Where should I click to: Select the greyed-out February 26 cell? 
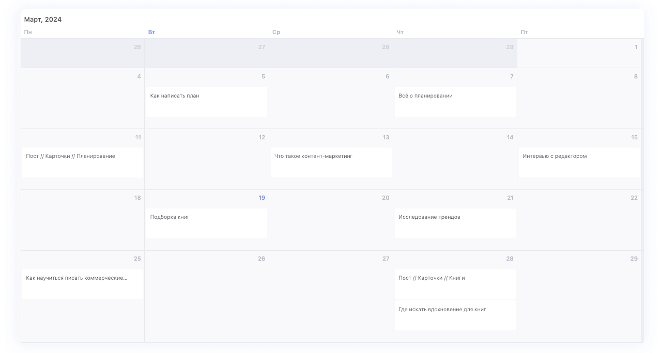click(x=83, y=53)
